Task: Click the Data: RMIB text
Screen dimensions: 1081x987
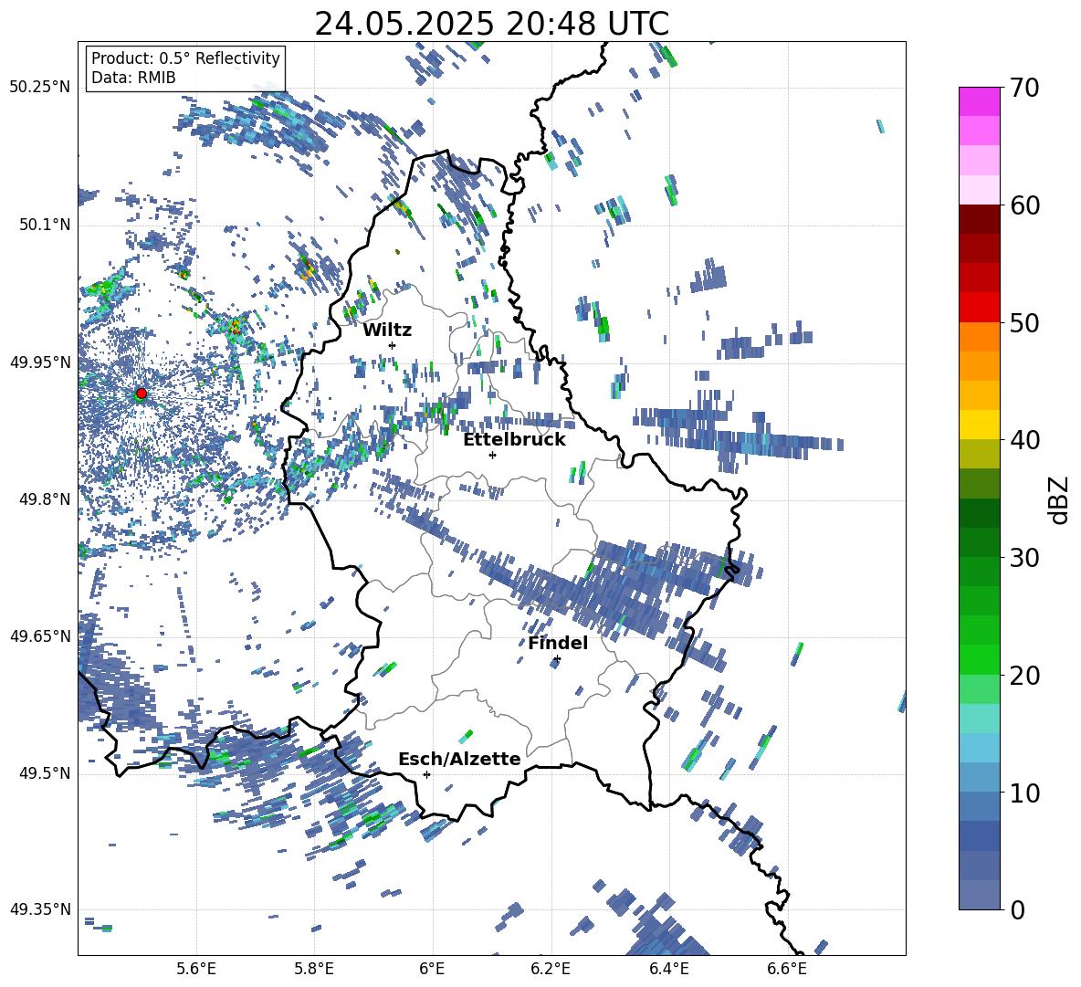Action: tap(133, 78)
